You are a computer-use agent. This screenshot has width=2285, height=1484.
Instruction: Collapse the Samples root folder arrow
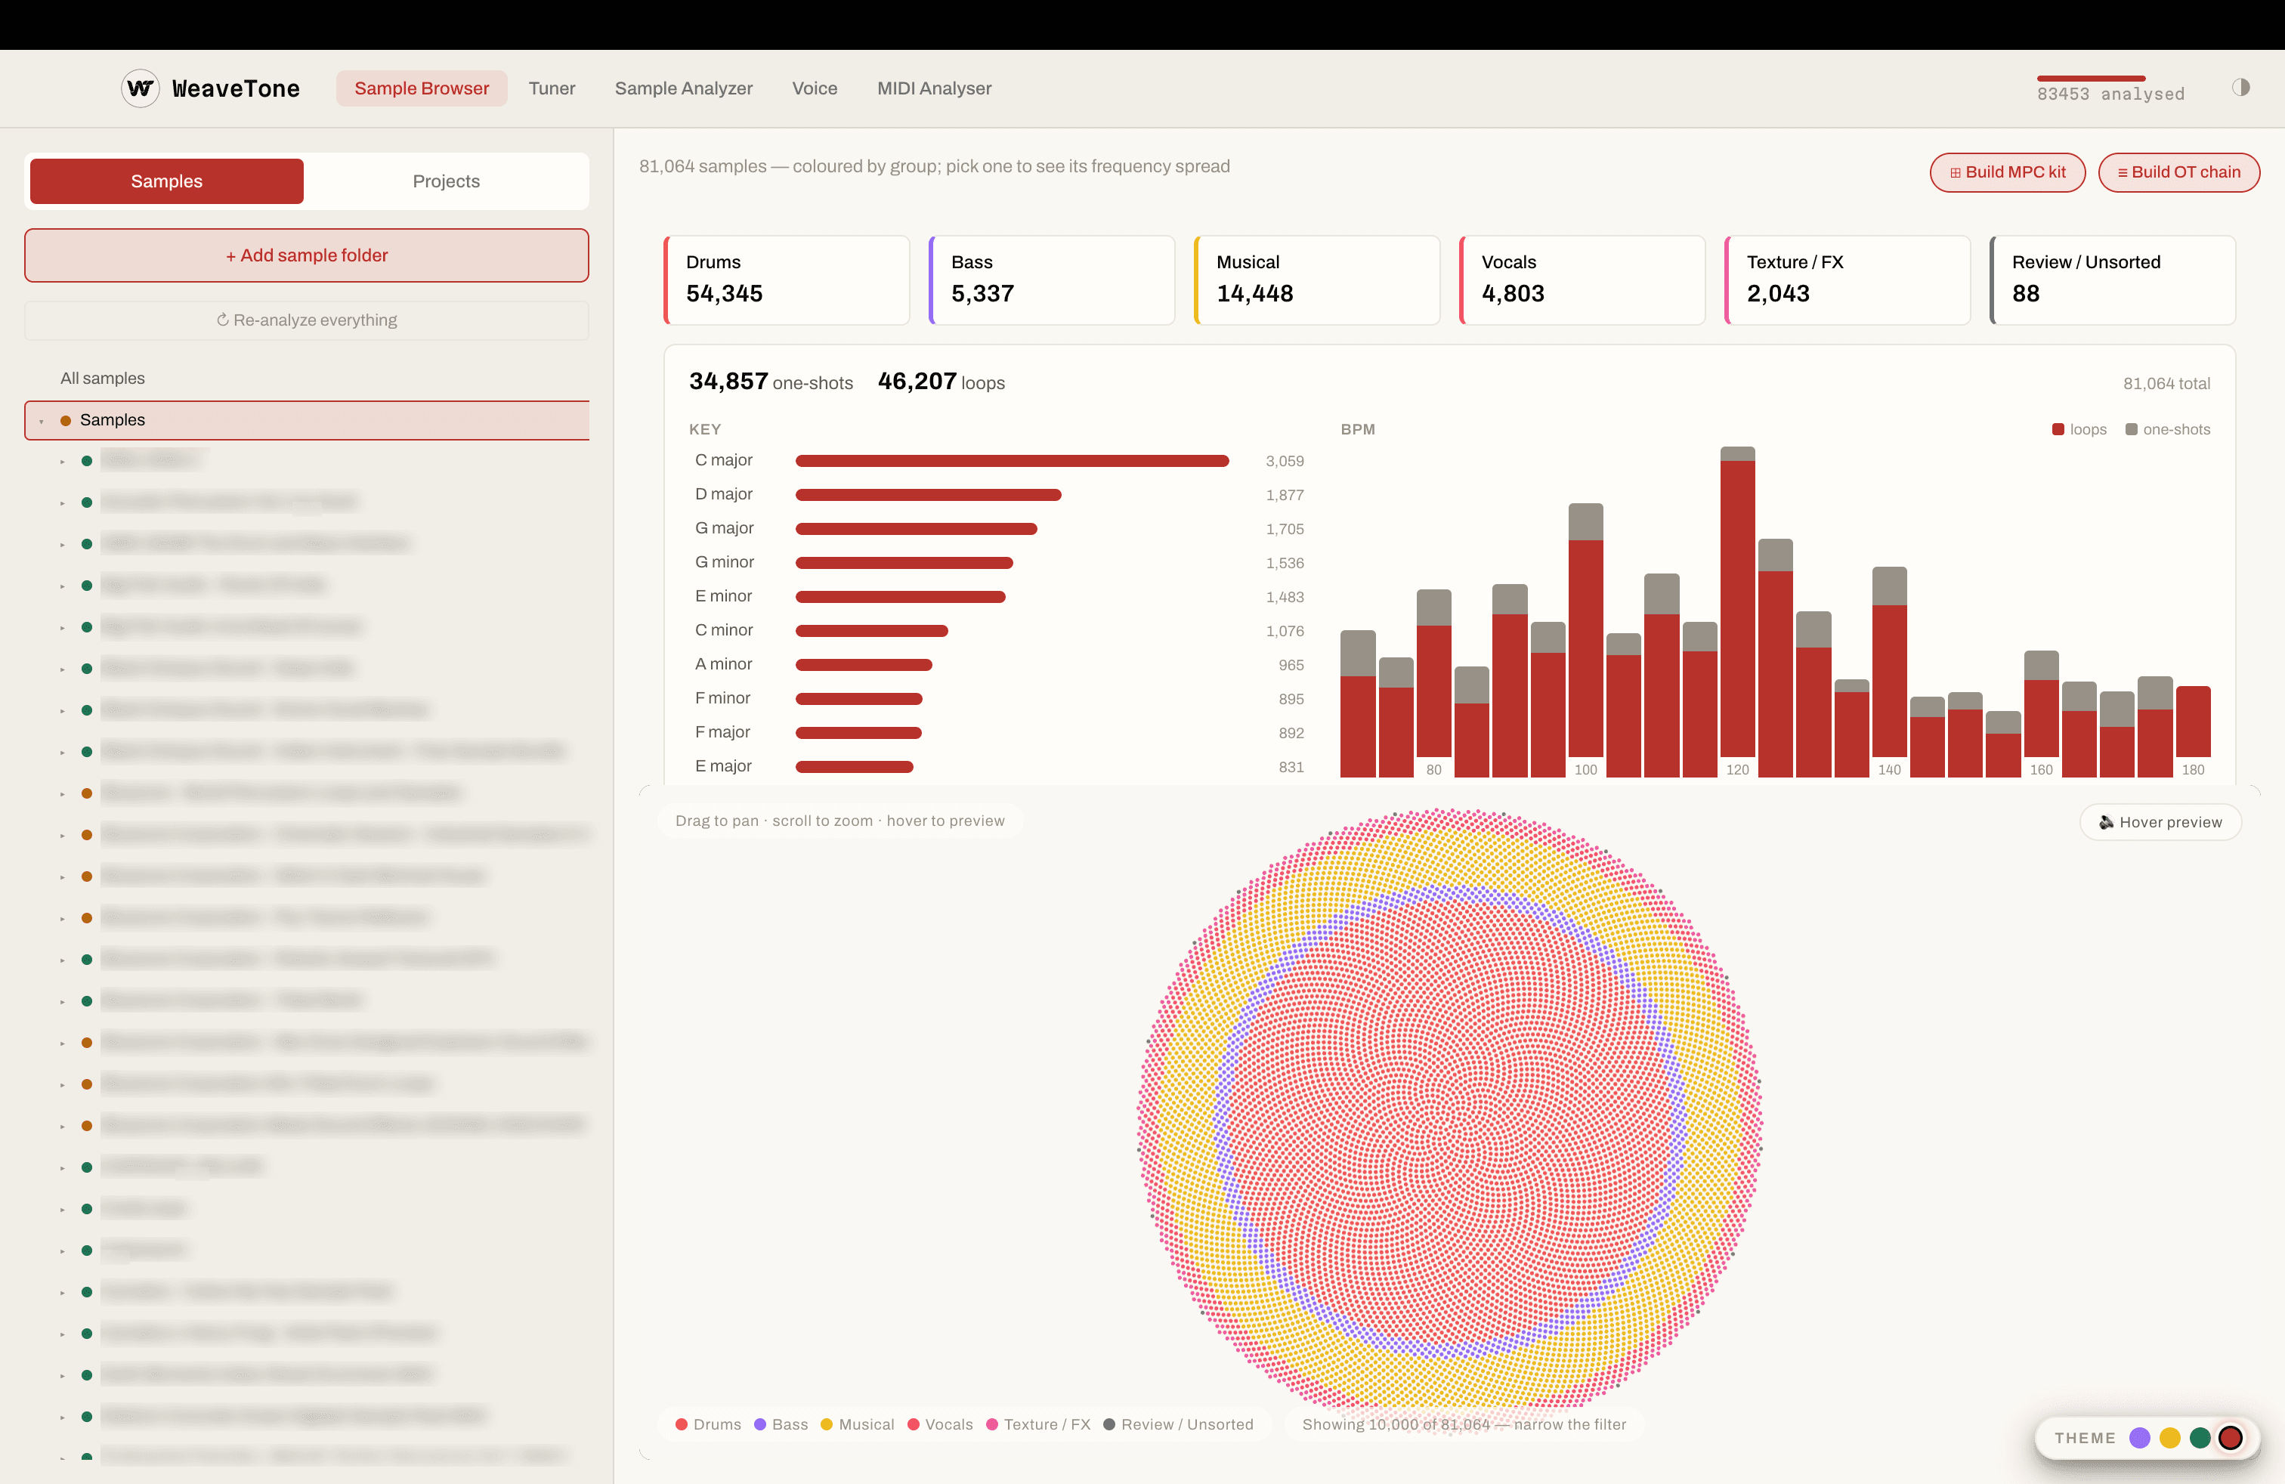point(42,420)
